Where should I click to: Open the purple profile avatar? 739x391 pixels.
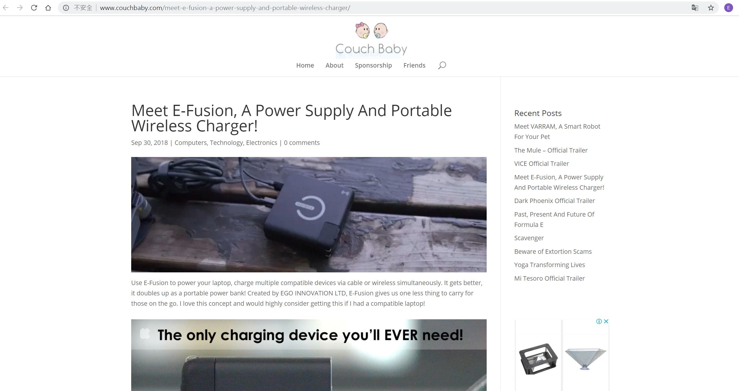728,8
